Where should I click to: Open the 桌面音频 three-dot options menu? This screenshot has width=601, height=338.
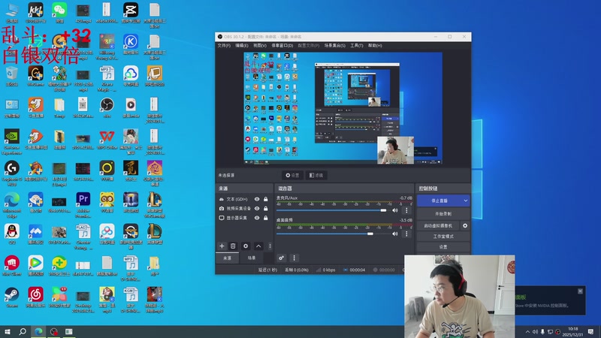[x=406, y=234]
